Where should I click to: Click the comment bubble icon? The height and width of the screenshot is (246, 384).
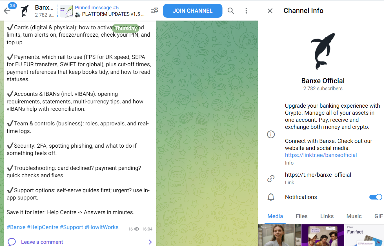12,242
